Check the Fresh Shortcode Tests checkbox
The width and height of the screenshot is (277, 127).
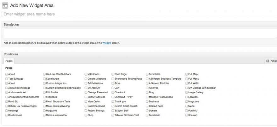pos(44,101)
